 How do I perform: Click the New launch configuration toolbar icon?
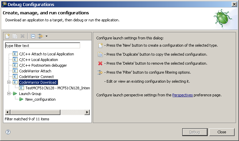tap(7, 36)
